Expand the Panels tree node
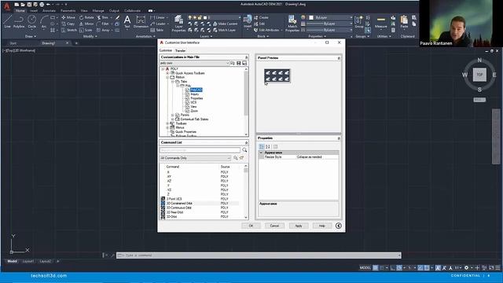This screenshot has width=503, height=283. coord(172,115)
